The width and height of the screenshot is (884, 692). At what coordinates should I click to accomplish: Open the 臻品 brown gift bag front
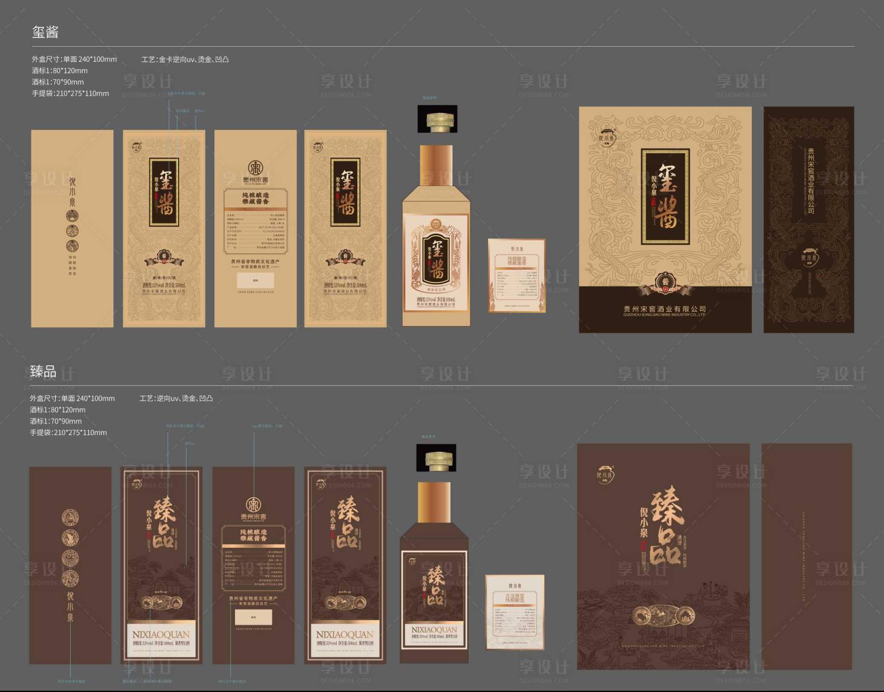coord(664,556)
